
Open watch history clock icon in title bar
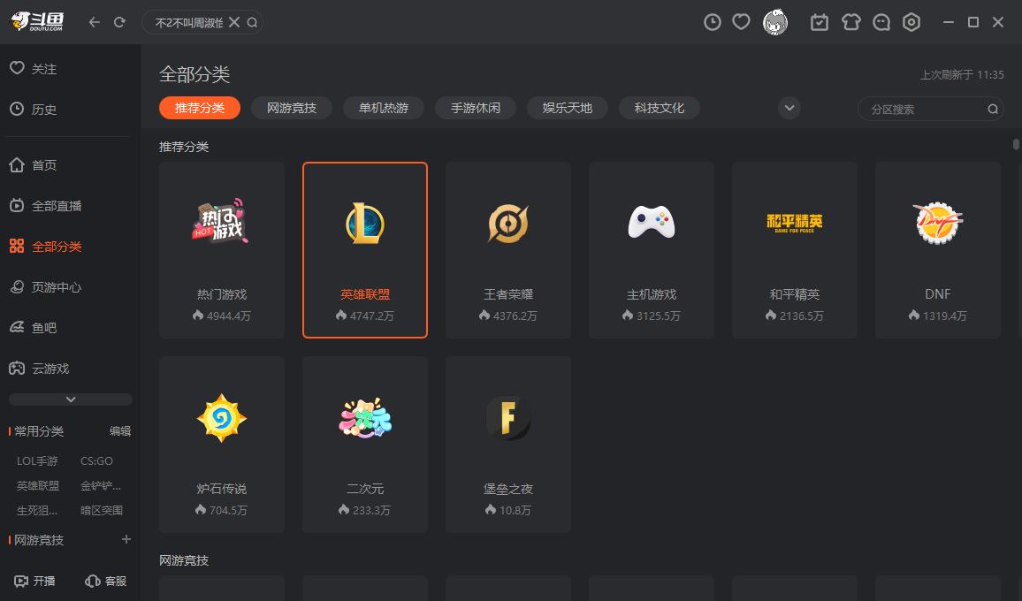713,22
